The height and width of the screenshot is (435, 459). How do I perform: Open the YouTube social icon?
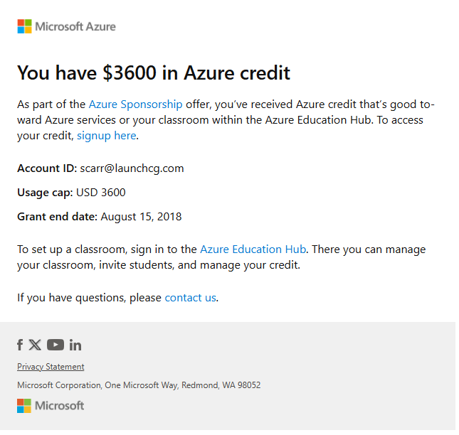pos(56,345)
